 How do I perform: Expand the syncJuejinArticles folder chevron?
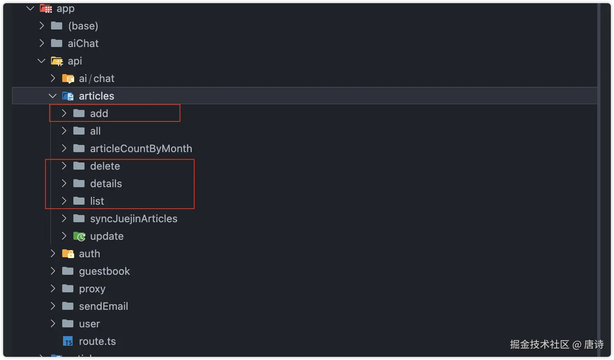64,219
